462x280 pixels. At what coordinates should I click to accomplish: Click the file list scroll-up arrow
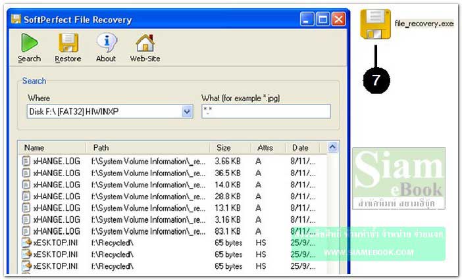(332, 147)
